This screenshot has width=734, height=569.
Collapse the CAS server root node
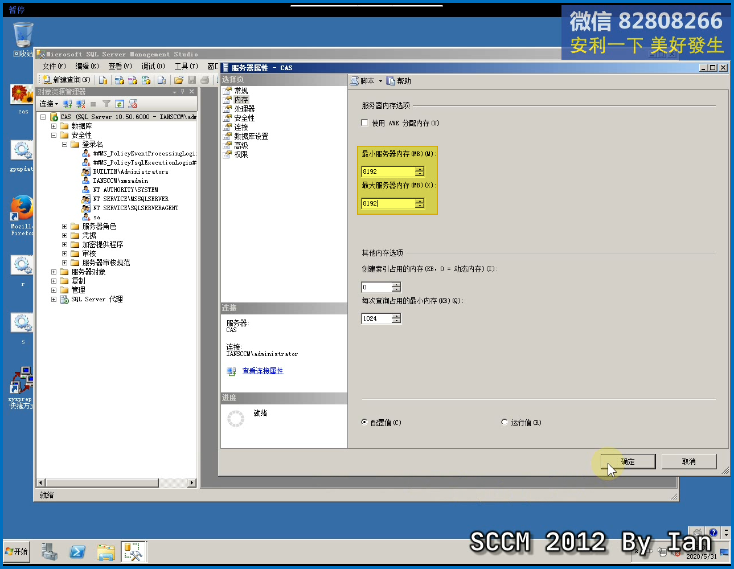click(43, 117)
